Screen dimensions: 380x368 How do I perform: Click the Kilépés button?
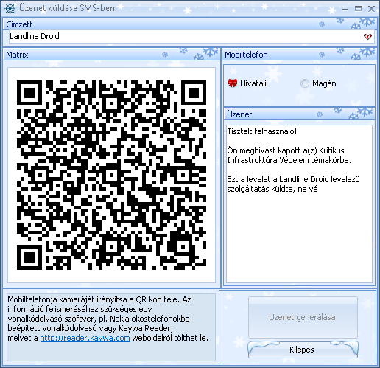[x=303, y=350]
